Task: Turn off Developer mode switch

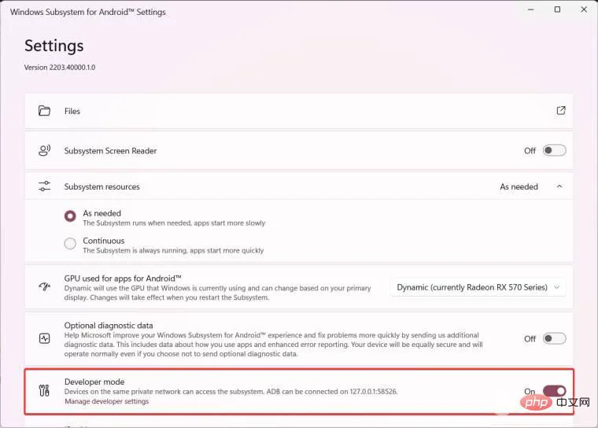Action: (554, 390)
